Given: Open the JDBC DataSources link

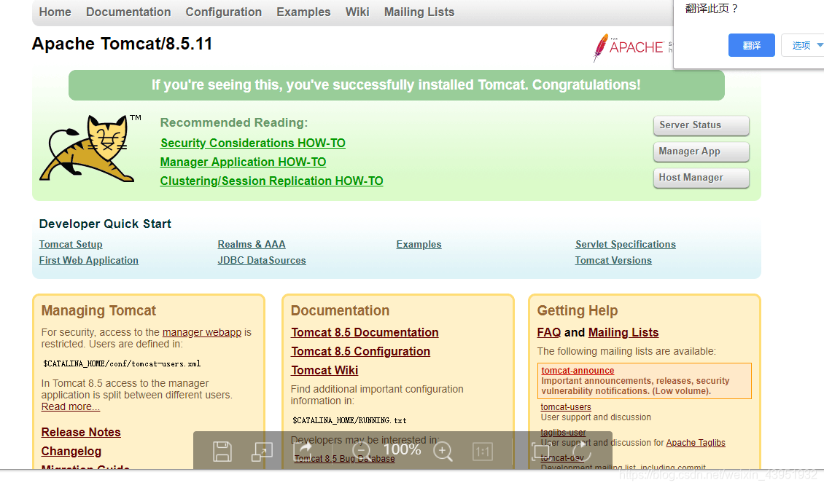Looking at the screenshot, I should tap(262, 260).
